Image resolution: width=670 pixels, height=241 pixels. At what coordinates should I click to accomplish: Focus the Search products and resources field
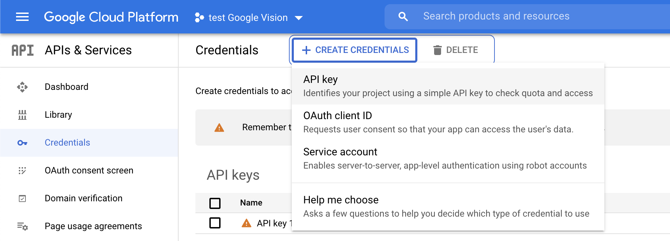pyautogui.click(x=527, y=16)
